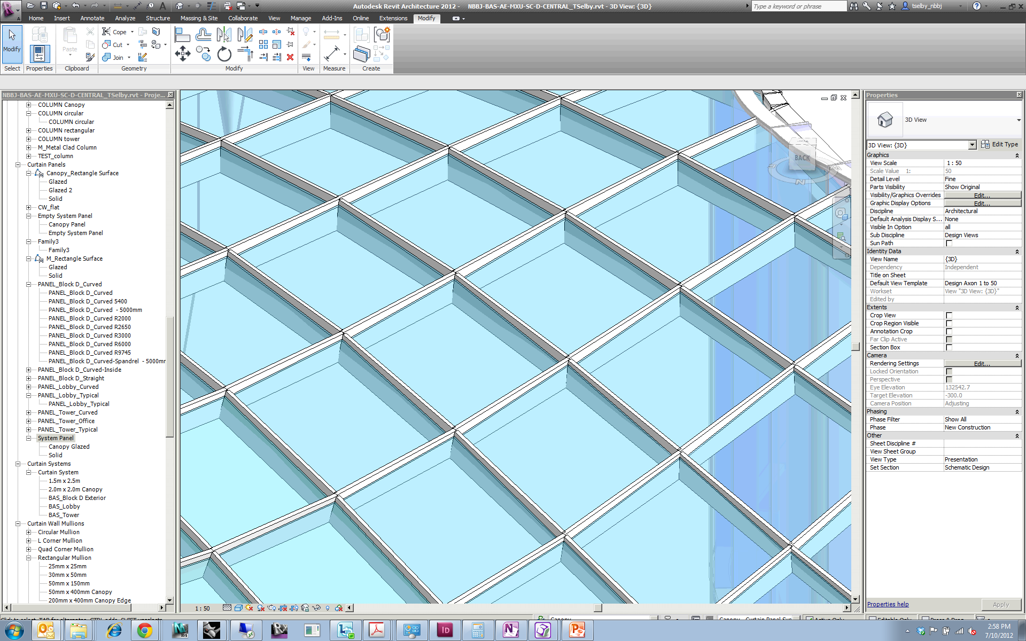The height and width of the screenshot is (641, 1026).
Task: Select the Array tool
Action: coord(263,44)
